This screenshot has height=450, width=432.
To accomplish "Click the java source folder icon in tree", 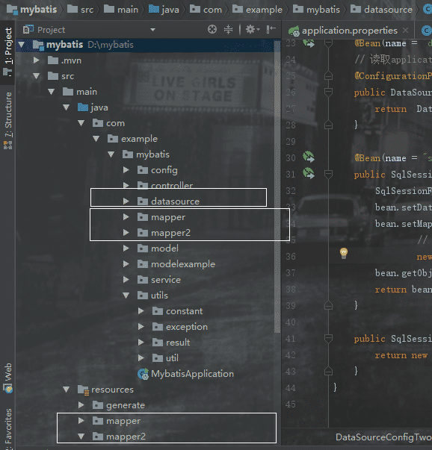I will tap(83, 107).
